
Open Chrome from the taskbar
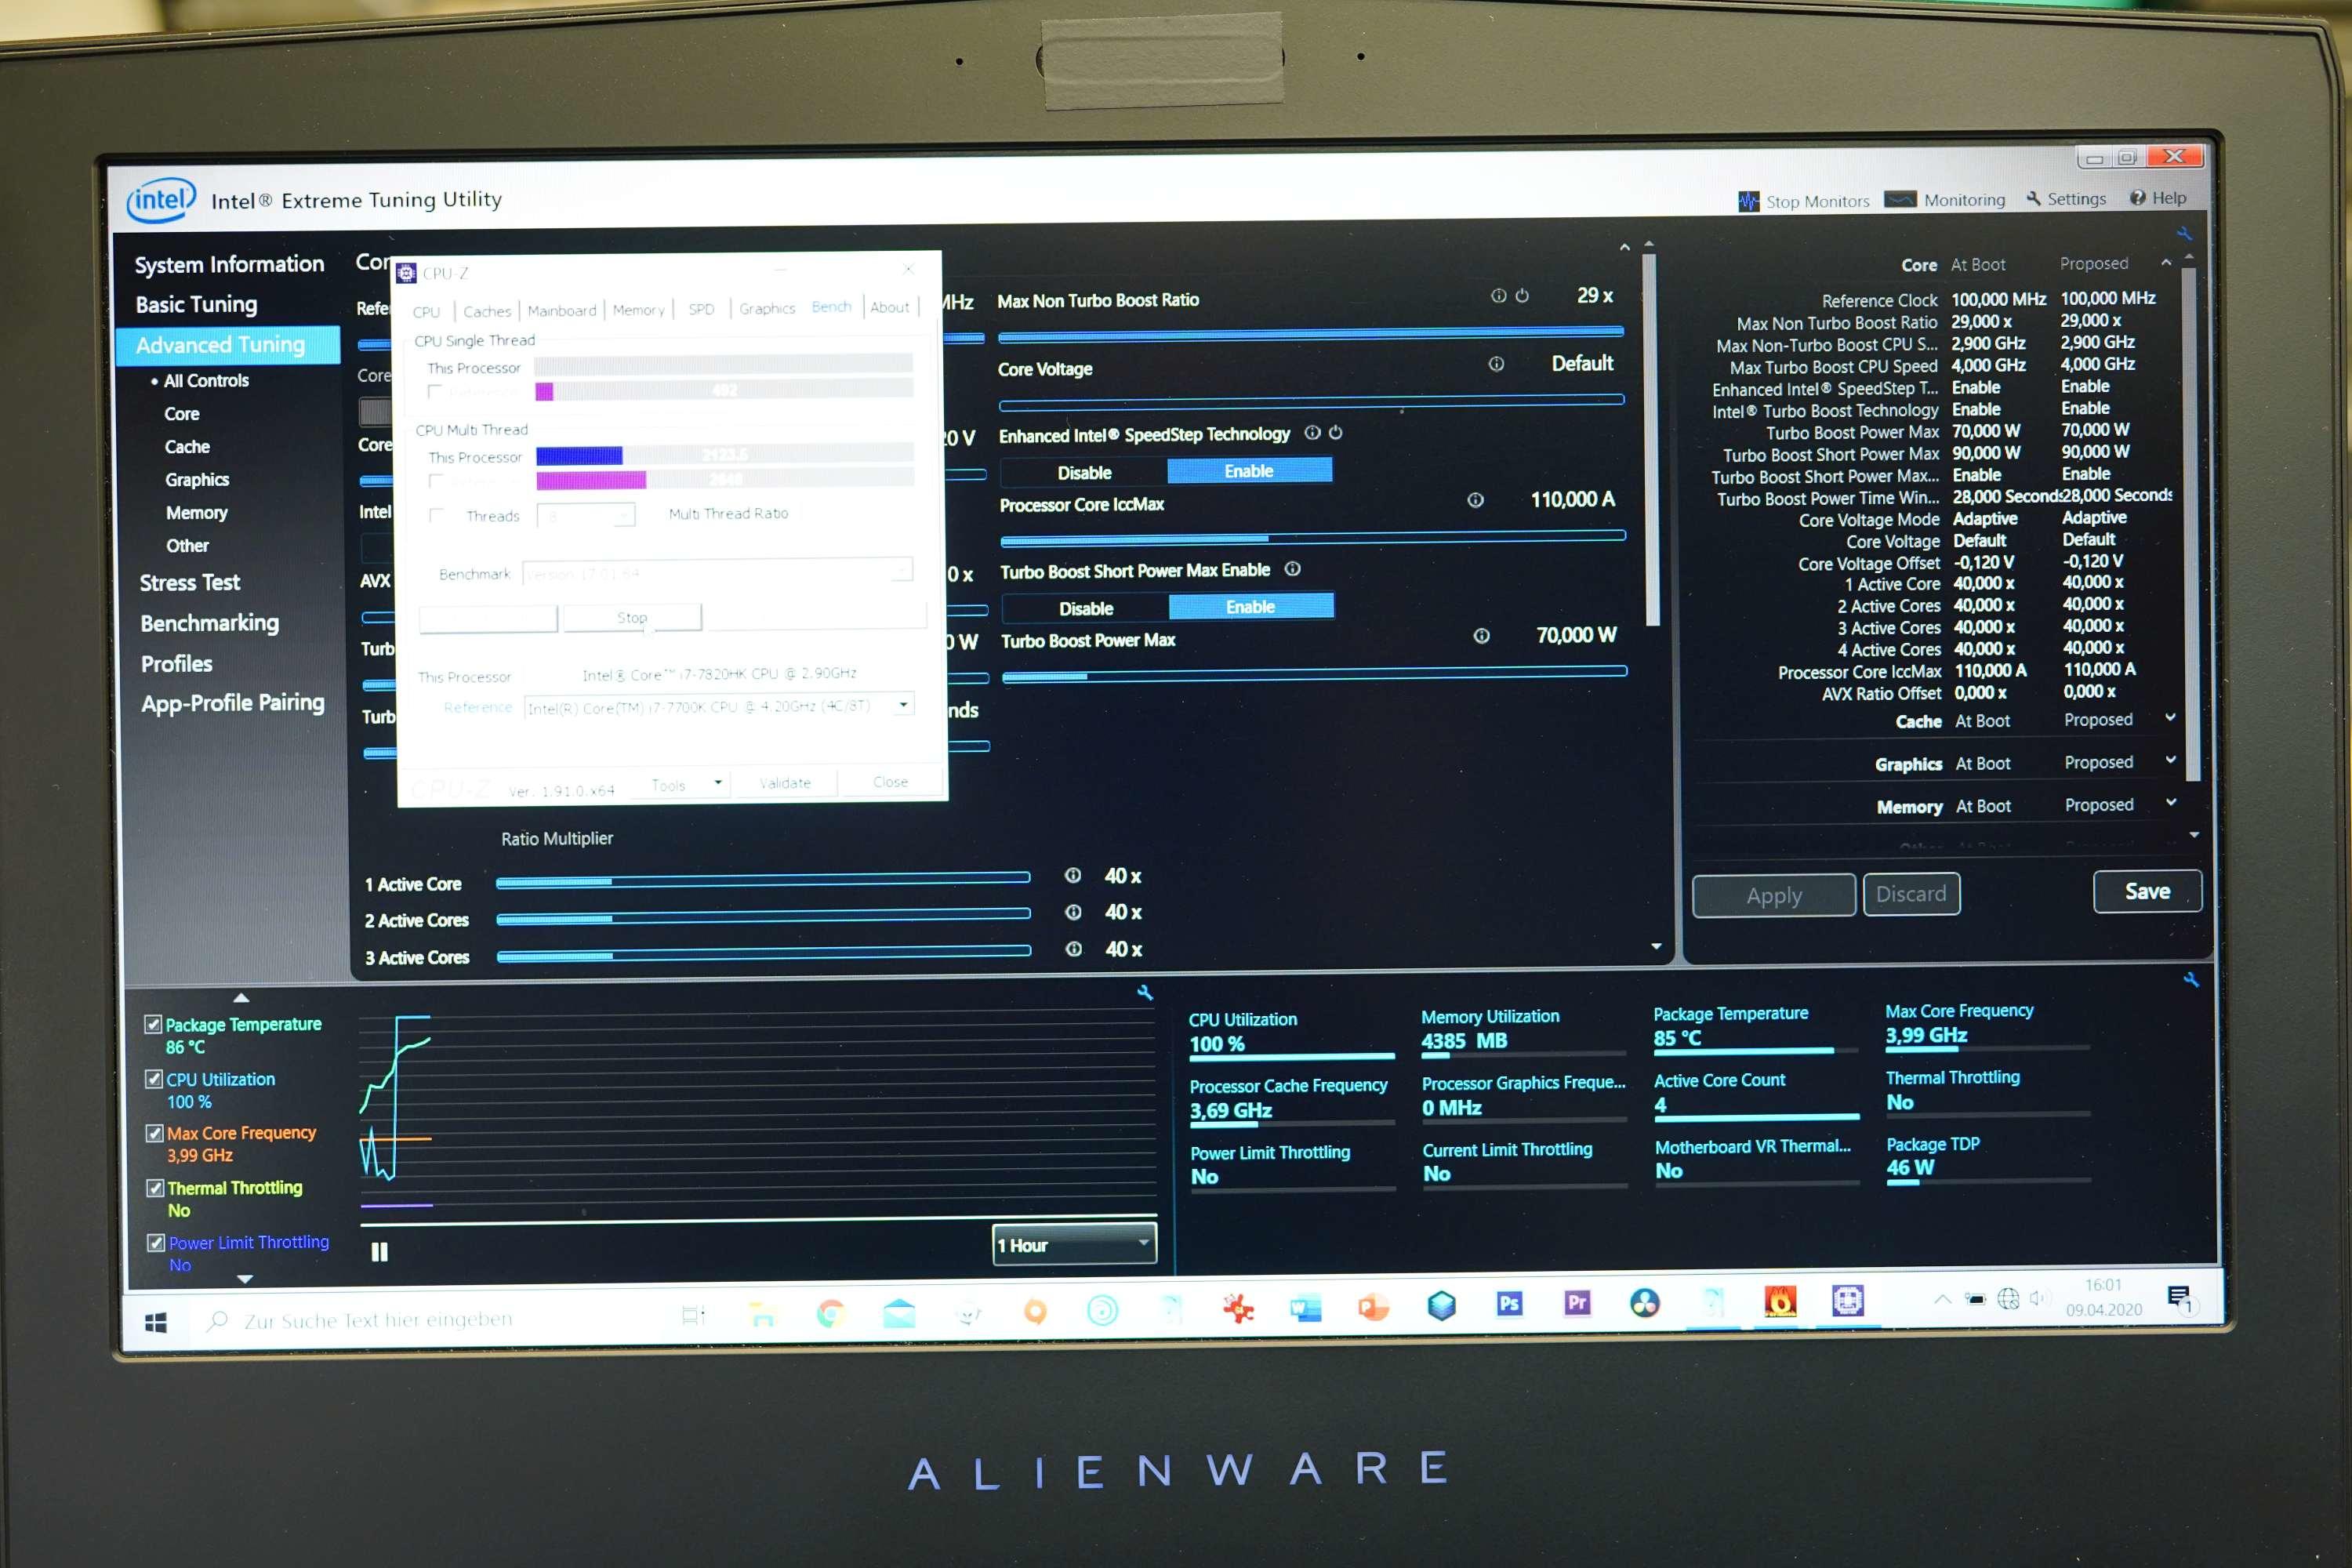(830, 1313)
